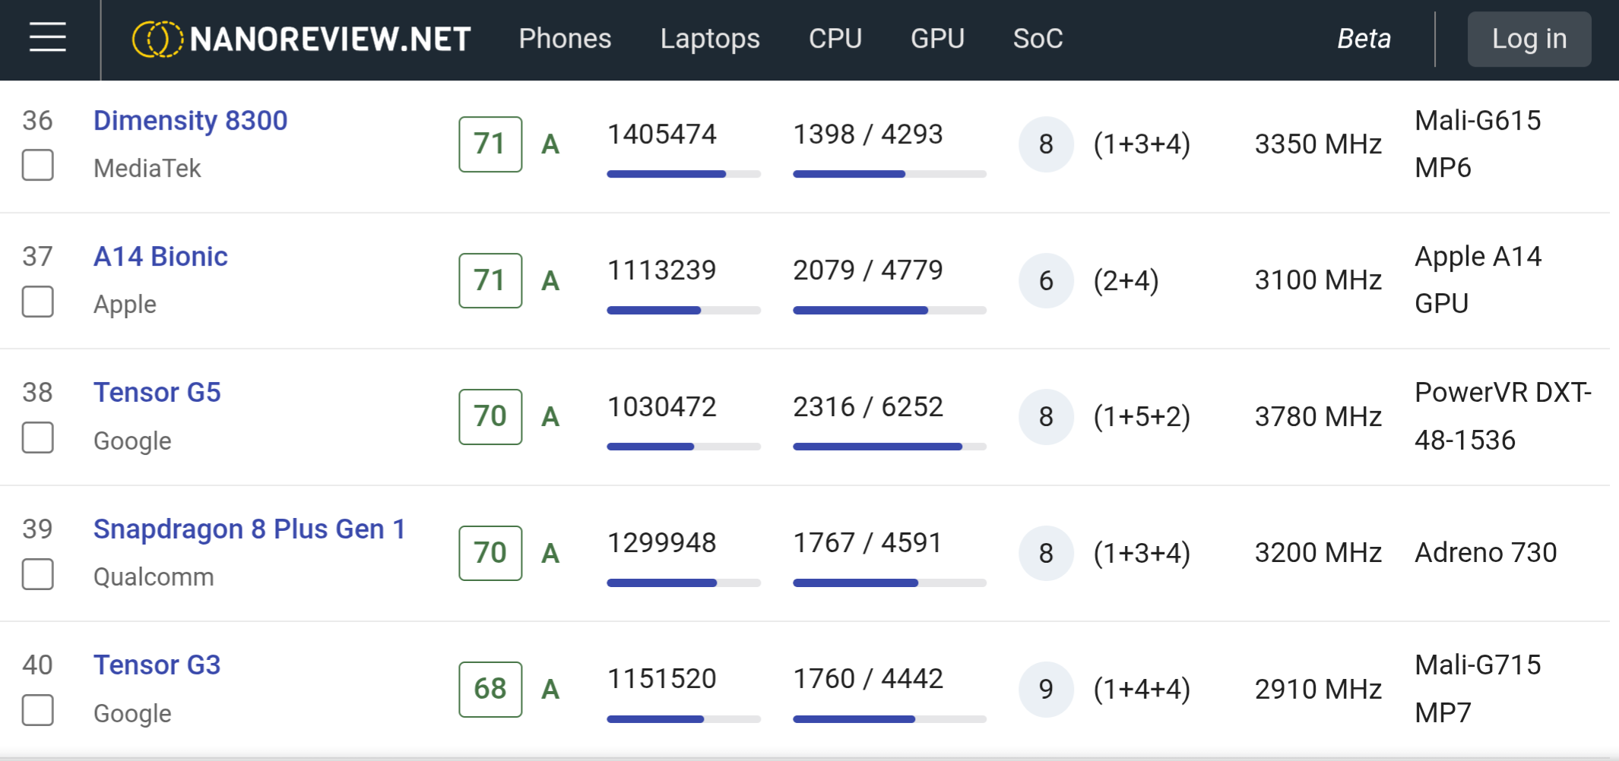Viewport: 1619px width, 761px height.
Task: Click the MediaTek manufacturer label
Action: 147,168
